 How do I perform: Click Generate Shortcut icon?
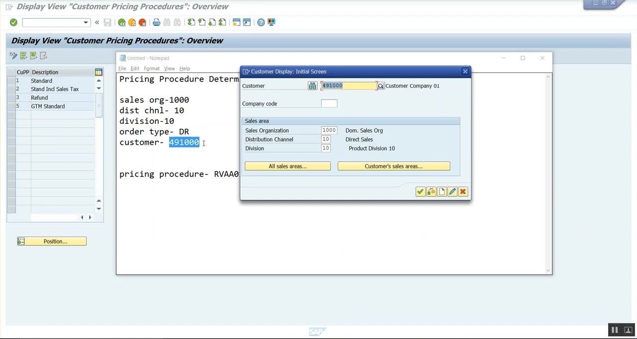click(x=247, y=22)
